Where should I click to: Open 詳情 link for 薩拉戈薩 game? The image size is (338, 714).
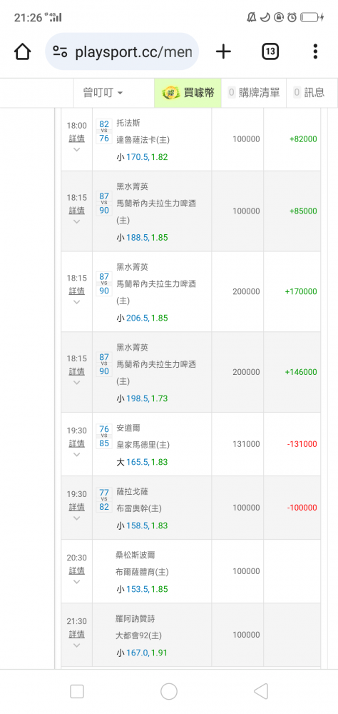coord(76,507)
